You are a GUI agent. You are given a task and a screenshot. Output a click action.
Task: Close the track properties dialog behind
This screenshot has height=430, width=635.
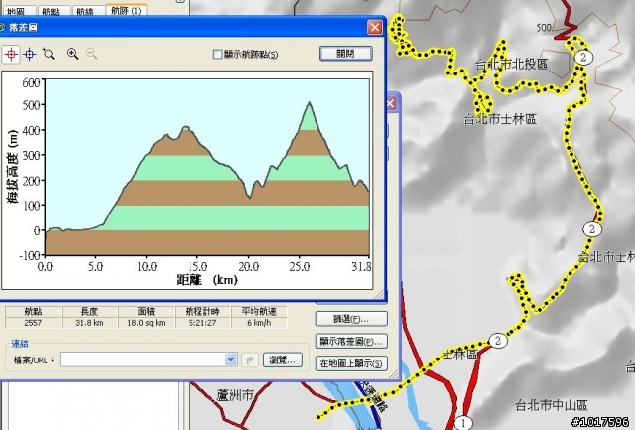pos(391,103)
